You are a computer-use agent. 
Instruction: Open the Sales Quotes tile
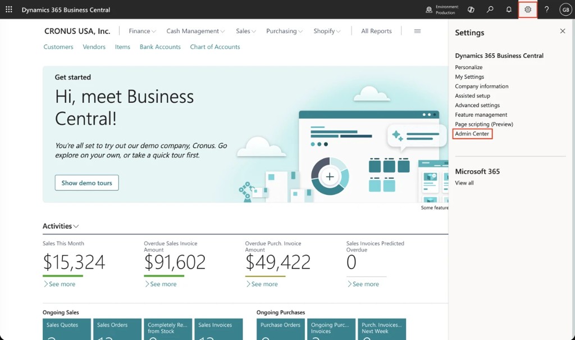click(x=67, y=329)
